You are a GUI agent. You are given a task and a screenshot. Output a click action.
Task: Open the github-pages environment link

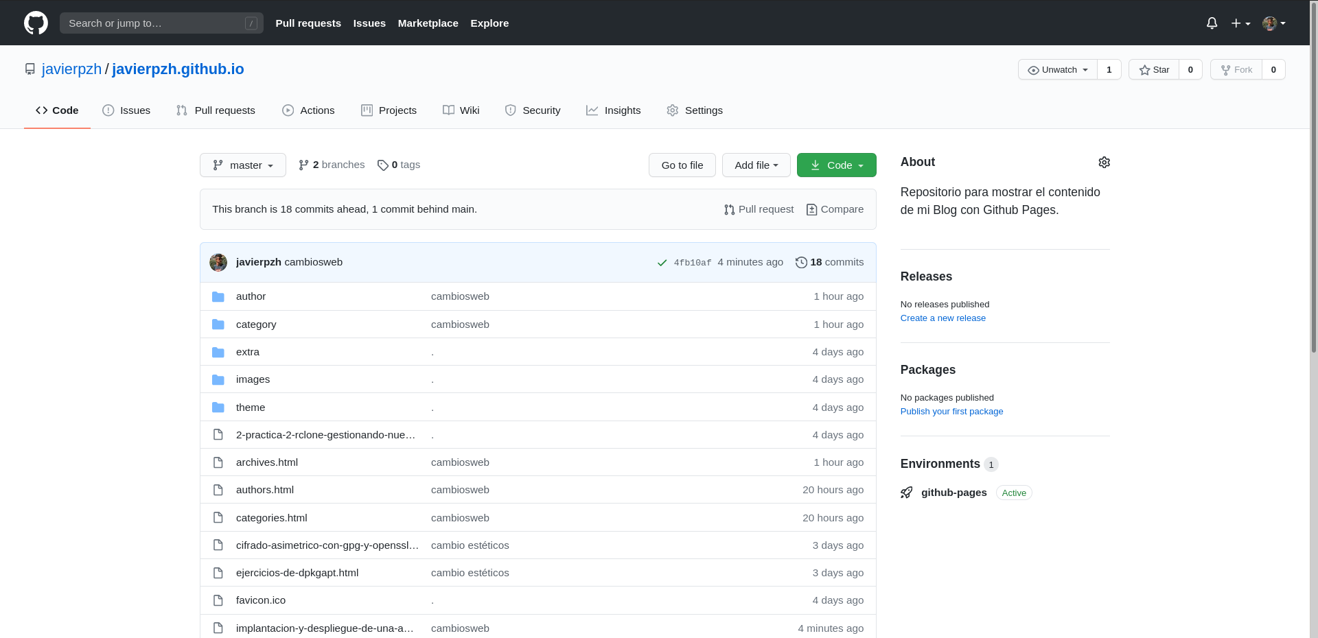pyautogui.click(x=954, y=493)
